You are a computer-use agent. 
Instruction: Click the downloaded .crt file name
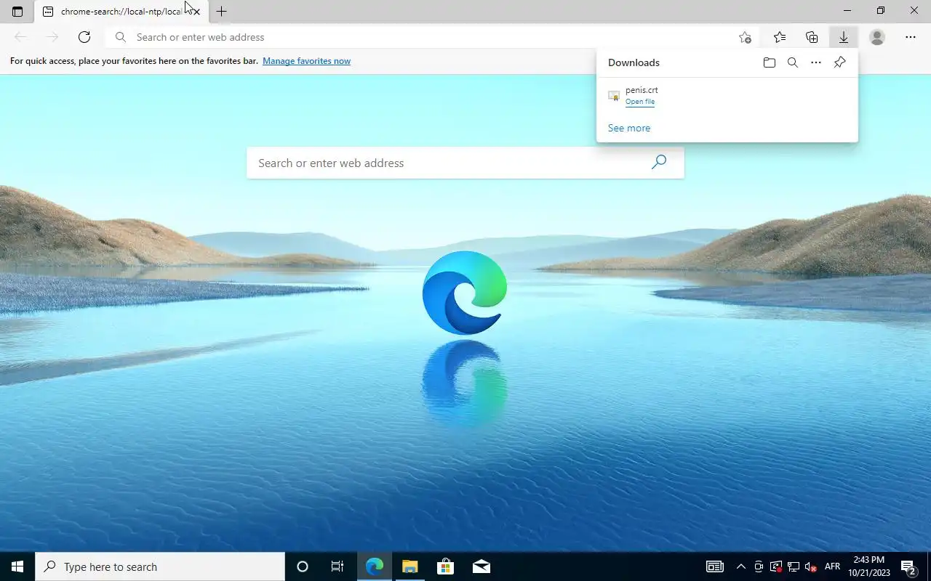coord(642,90)
